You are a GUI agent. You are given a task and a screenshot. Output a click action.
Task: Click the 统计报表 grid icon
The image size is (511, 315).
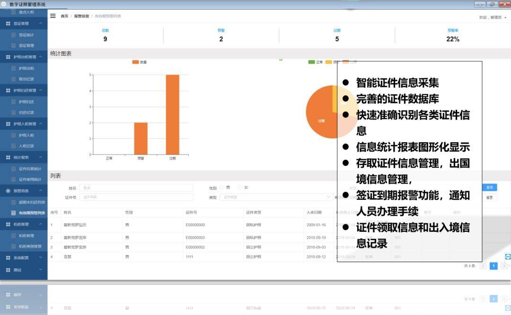click(8, 157)
